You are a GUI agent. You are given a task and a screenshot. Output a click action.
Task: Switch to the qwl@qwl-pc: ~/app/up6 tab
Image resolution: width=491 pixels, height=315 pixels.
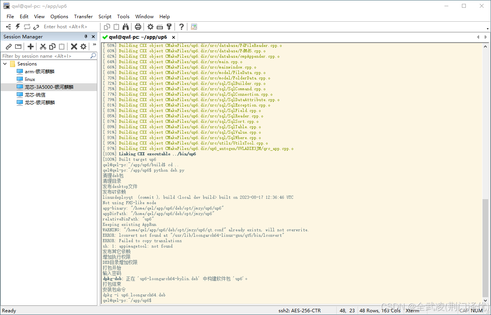click(x=138, y=37)
